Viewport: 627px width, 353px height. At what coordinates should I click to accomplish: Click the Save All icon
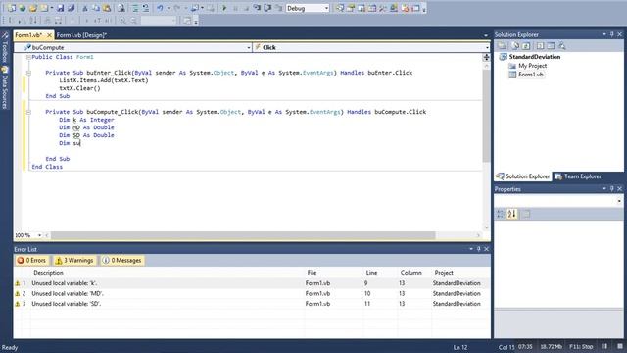pyautogui.click(x=71, y=8)
